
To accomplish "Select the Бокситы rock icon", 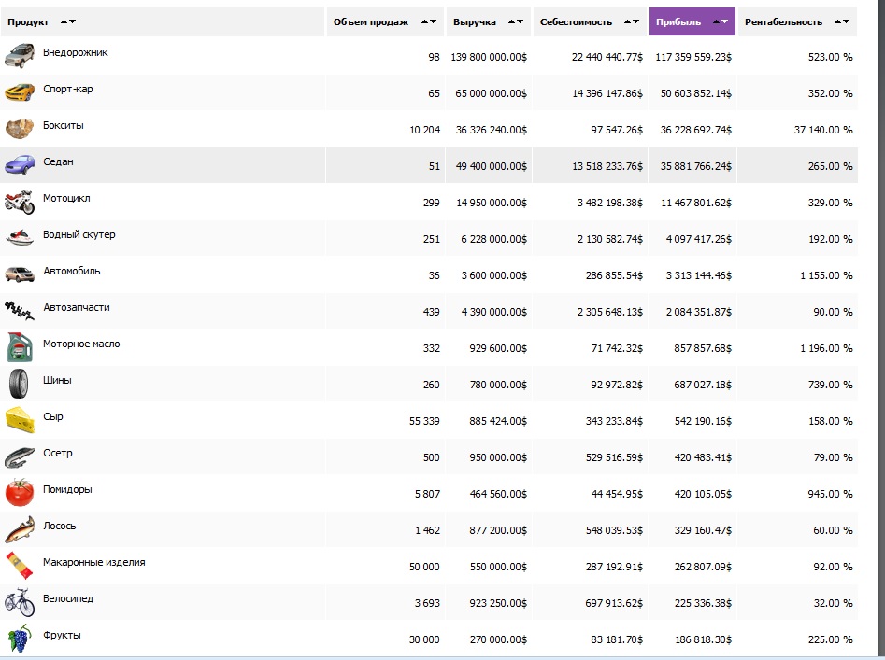I will 20,129.
